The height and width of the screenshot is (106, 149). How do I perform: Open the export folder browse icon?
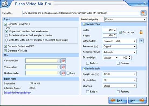coord(143,13)
